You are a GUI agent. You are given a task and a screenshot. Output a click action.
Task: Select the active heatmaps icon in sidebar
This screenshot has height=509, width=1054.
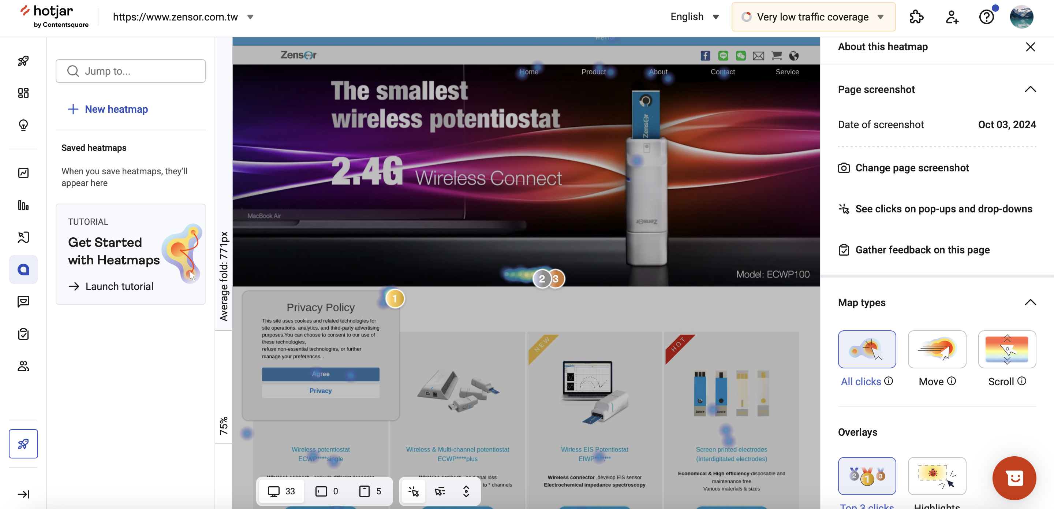tap(23, 270)
